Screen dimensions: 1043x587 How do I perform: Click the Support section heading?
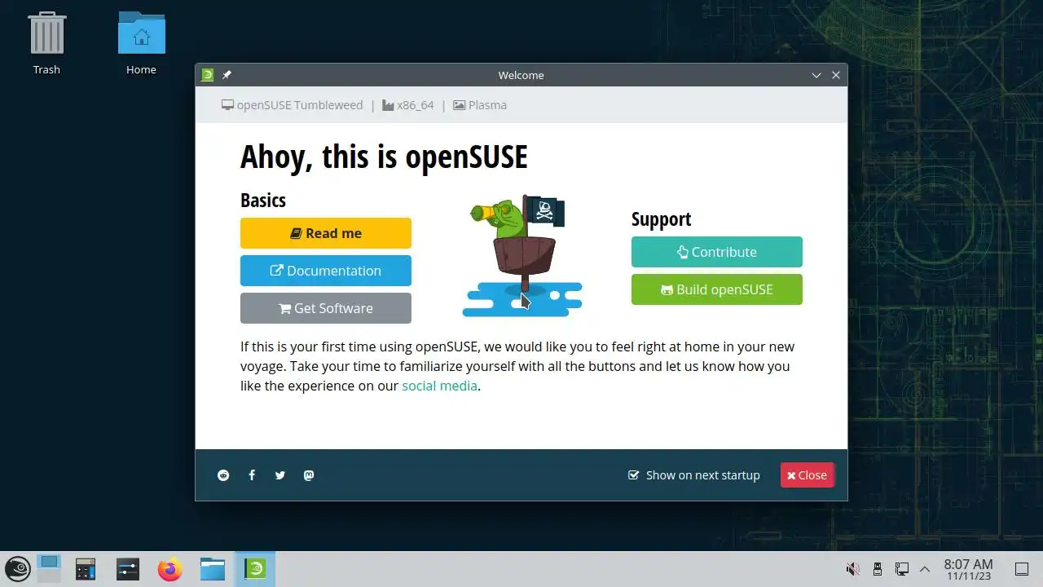point(661,219)
